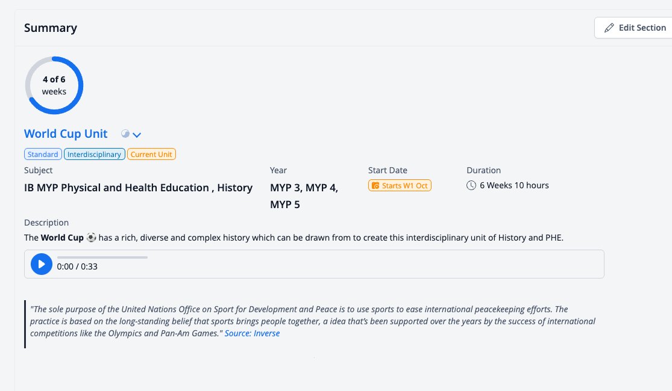The height and width of the screenshot is (391, 672).
Task: Play the description audio clip
Action: (42, 264)
